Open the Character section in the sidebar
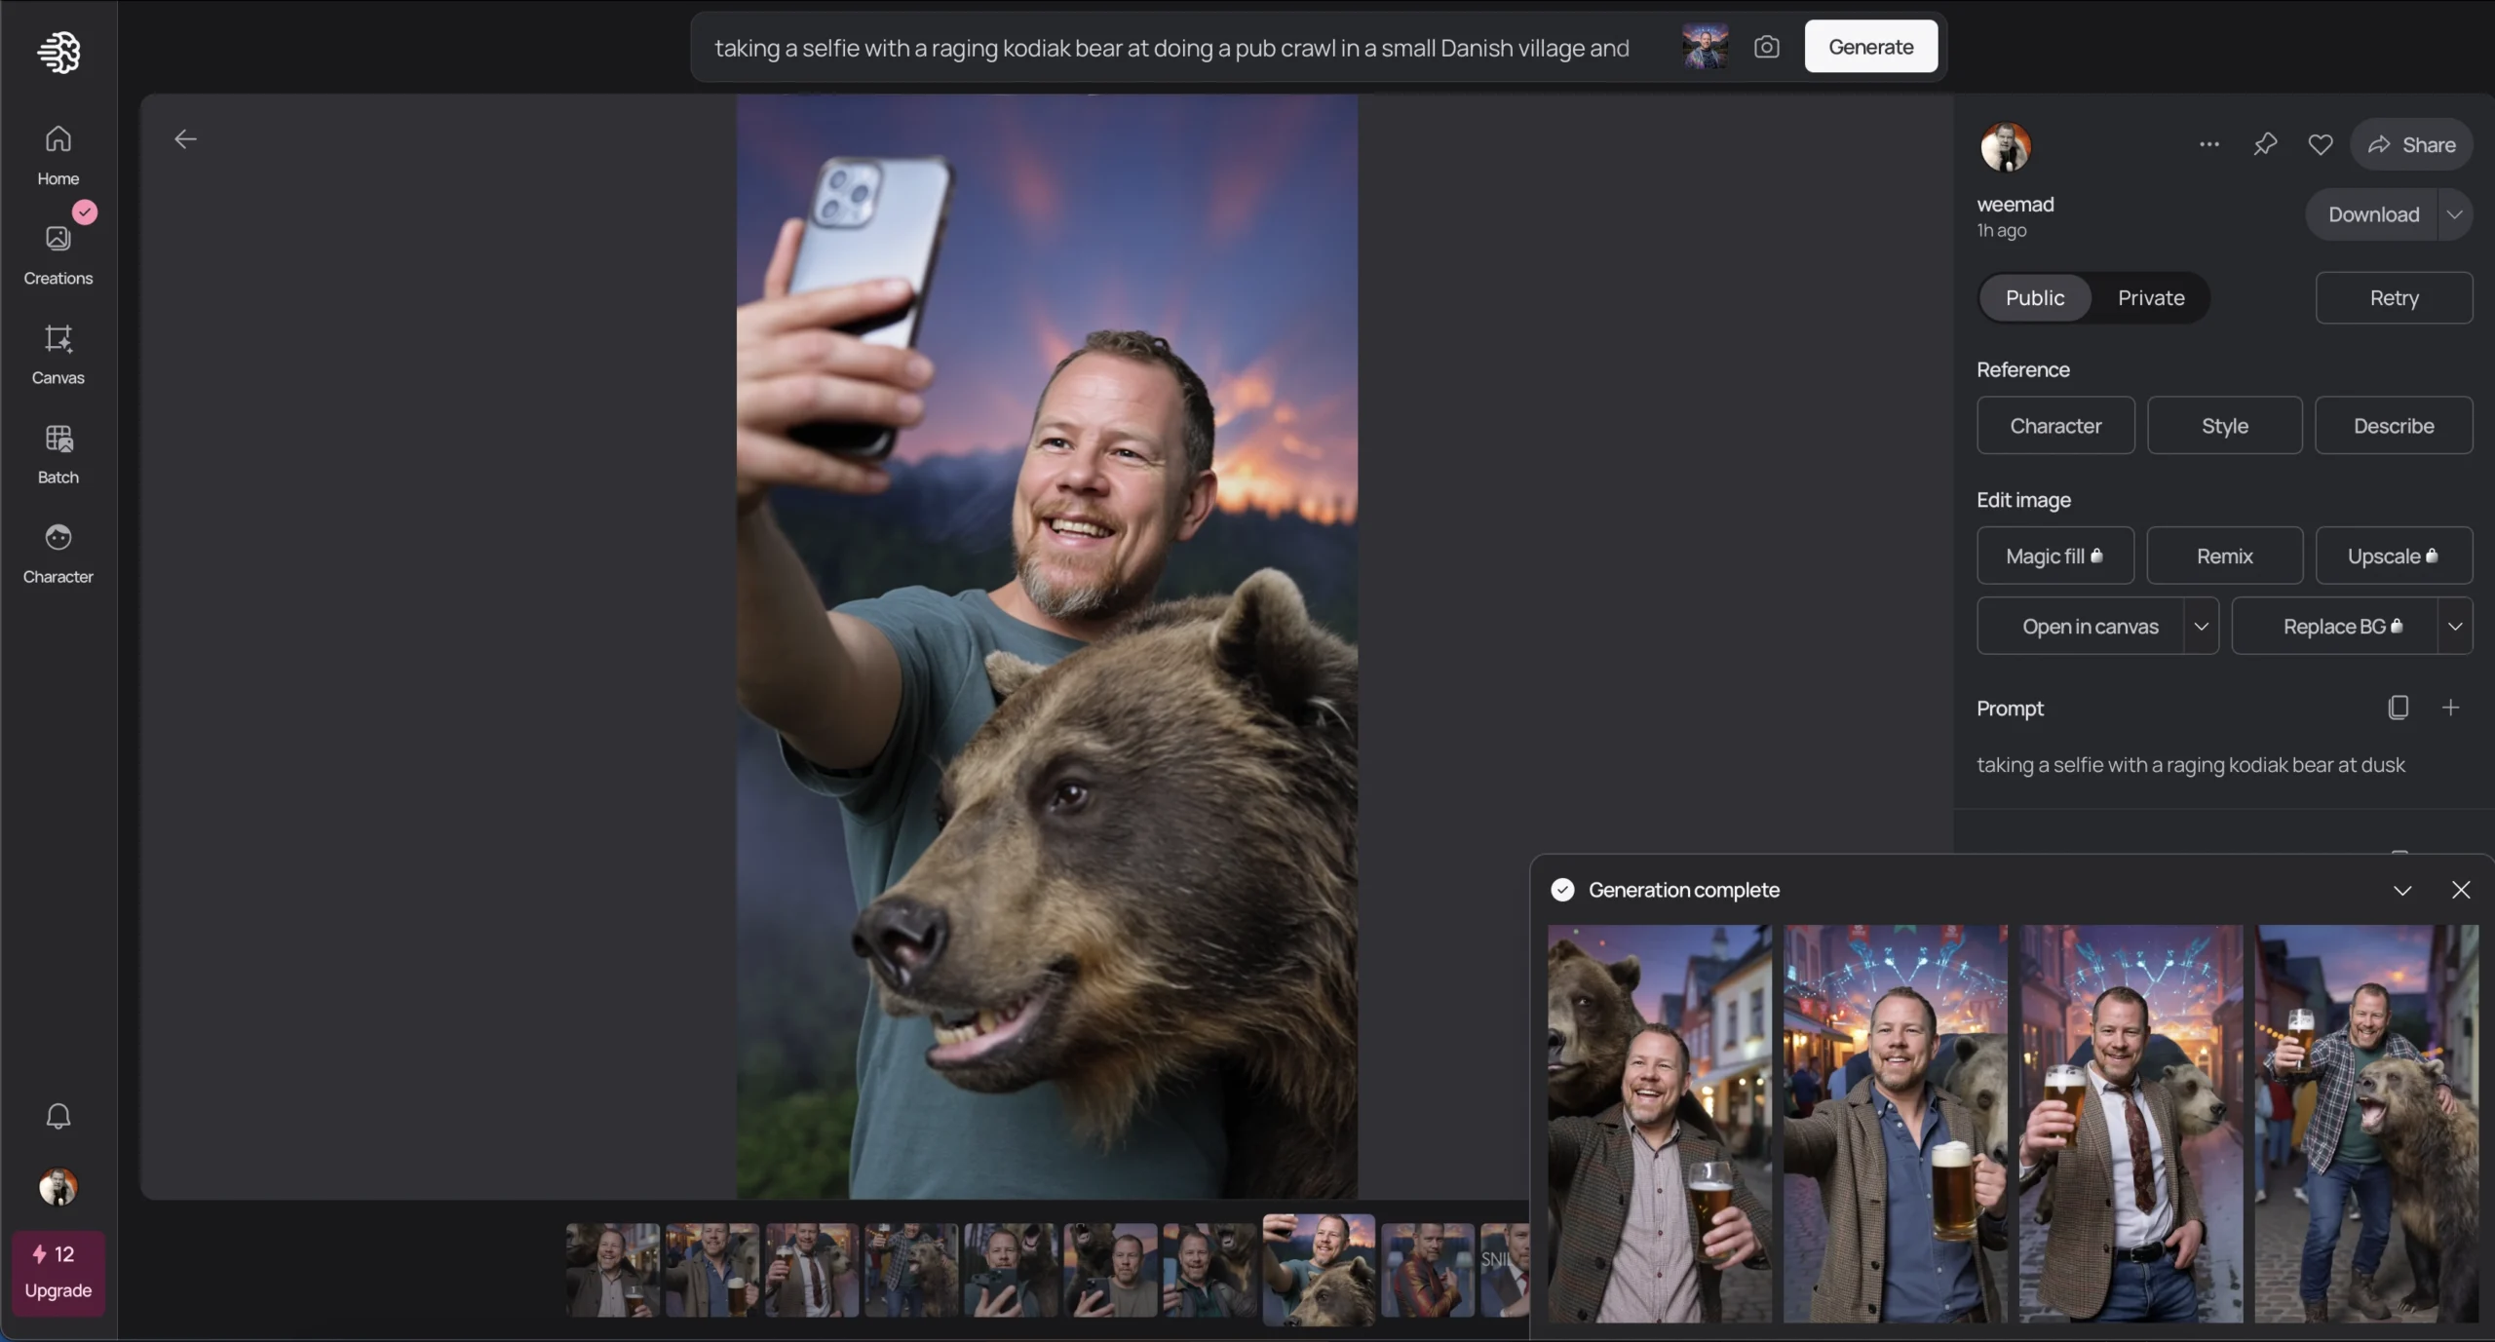2495x1342 pixels. [x=58, y=553]
